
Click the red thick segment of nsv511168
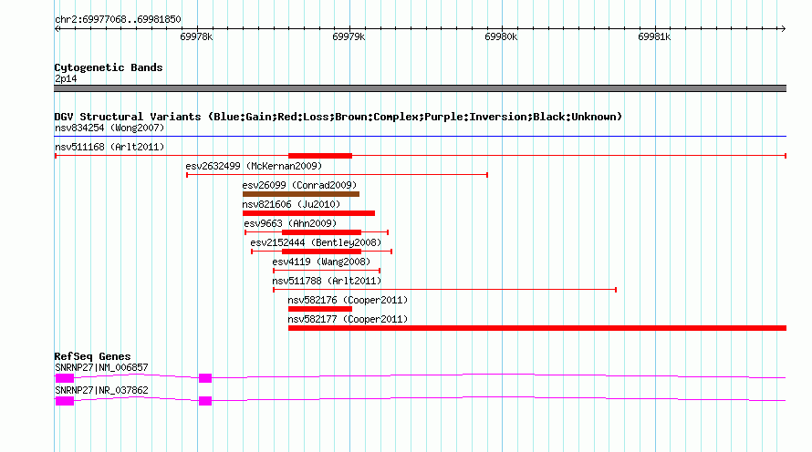320,156
